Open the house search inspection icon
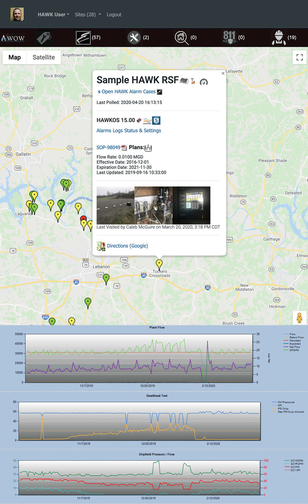This screenshot has width=308, height=504. pyautogui.click(x=181, y=37)
